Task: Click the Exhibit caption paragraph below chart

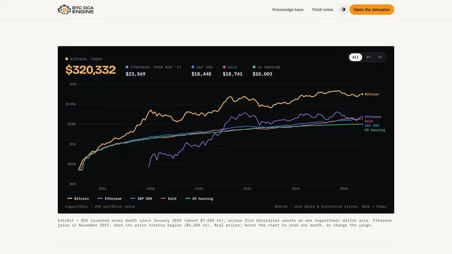Action: click(x=225, y=223)
